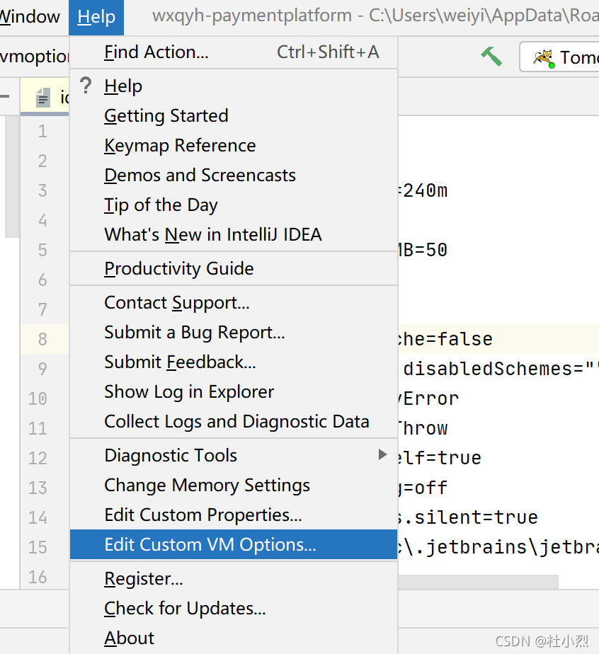Image resolution: width=599 pixels, height=654 pixels.
Task: Expand the Diagnostic Tools submenu arrow
Action: [382, 454]
